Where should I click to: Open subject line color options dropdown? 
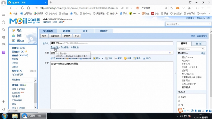pyautogui.click(x=170, y=53)
